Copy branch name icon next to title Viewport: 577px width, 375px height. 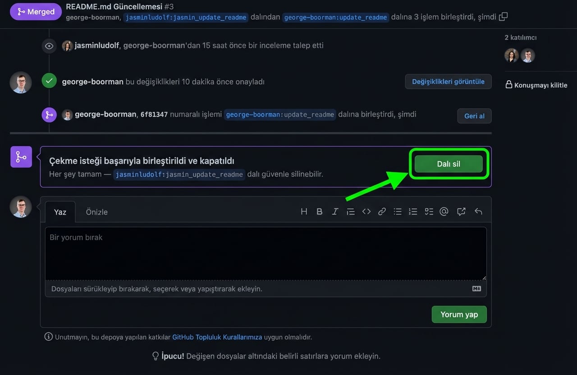[504, 17]
